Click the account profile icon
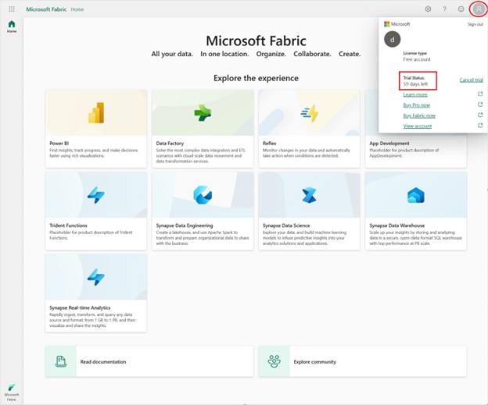Image resolution: width=488 pixels, height=405 pixels. click(x=479, y=9)
